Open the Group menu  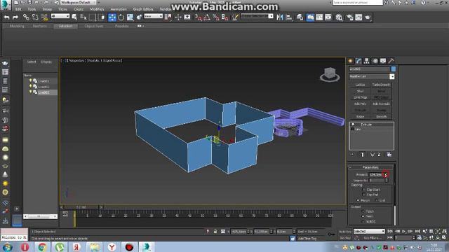pyautogui.click(x=47, y=9)
